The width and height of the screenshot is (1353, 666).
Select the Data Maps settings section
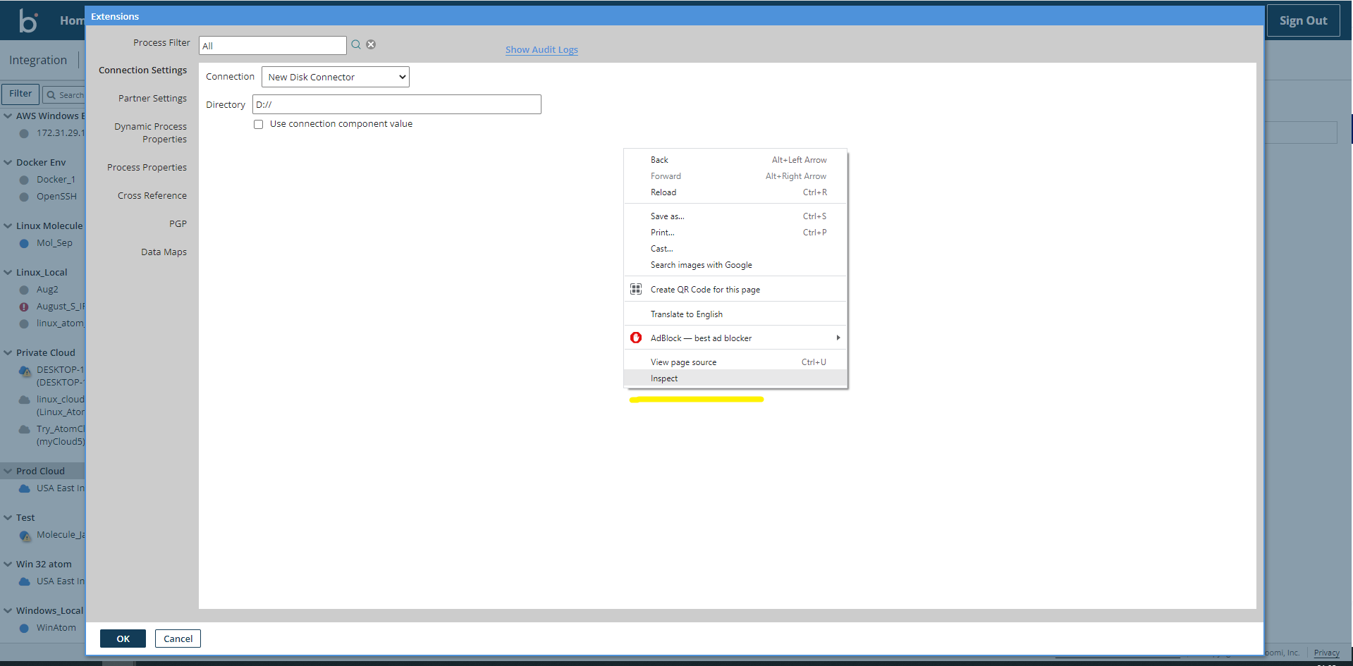164,252
